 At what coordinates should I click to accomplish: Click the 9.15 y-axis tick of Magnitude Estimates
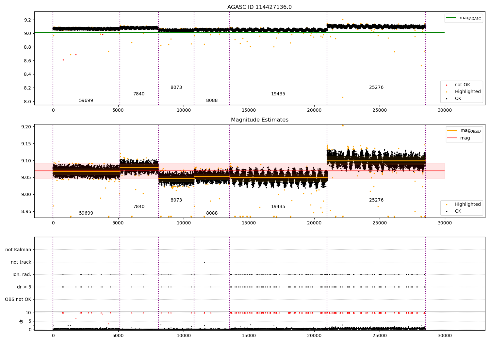[26, 144]
